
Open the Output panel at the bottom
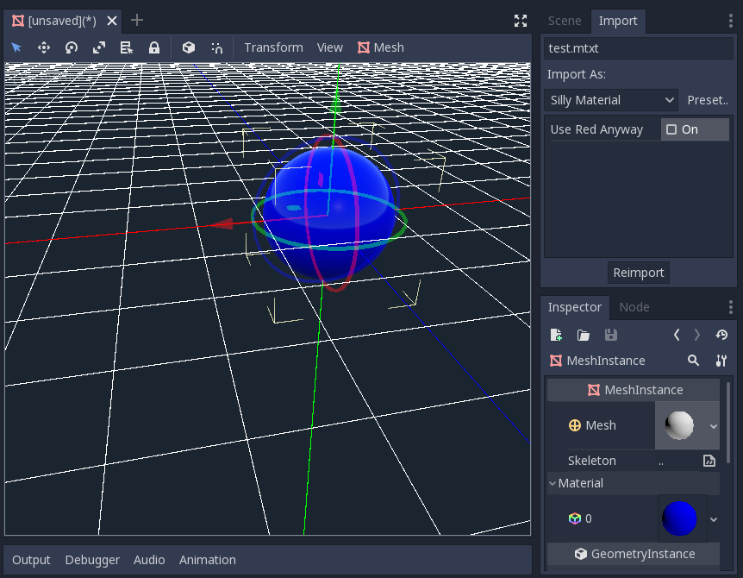[31, 559]
